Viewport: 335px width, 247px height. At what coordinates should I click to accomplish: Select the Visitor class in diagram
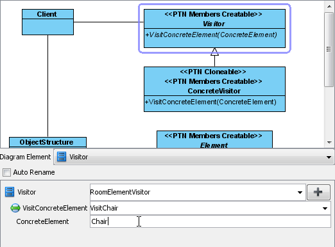[x=214, y=28]
